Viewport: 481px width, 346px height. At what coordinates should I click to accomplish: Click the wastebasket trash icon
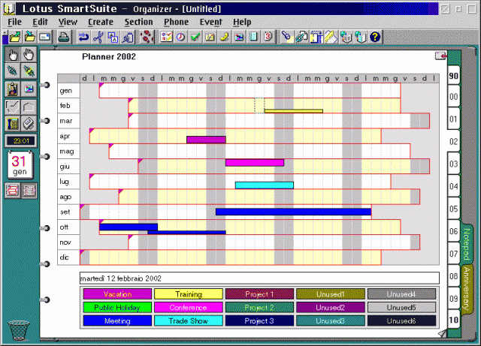point(19,330)
